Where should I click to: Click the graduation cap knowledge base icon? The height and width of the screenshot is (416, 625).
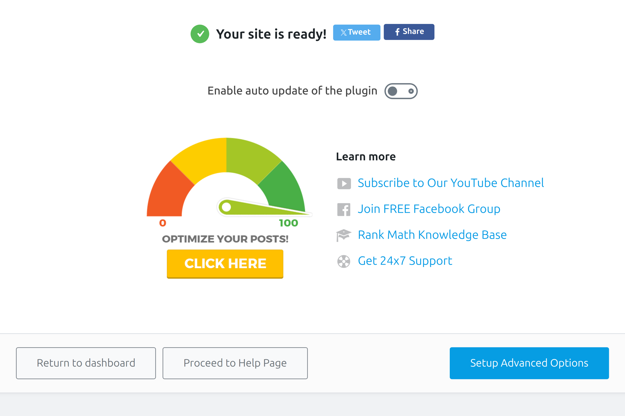(x=343, y=235)
